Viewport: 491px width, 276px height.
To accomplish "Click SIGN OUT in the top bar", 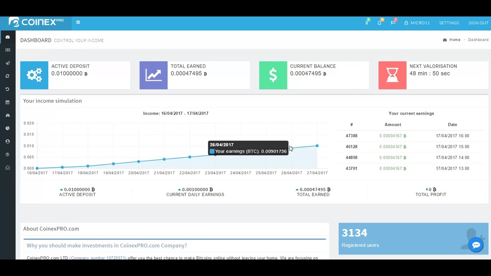I will tap(478, 23).
